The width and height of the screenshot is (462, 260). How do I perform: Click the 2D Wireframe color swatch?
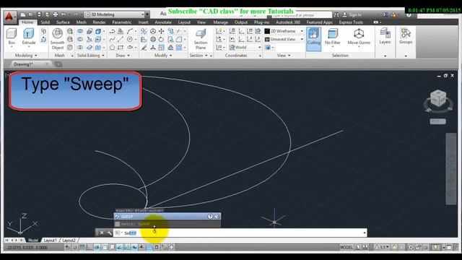[x=267, y=31]
